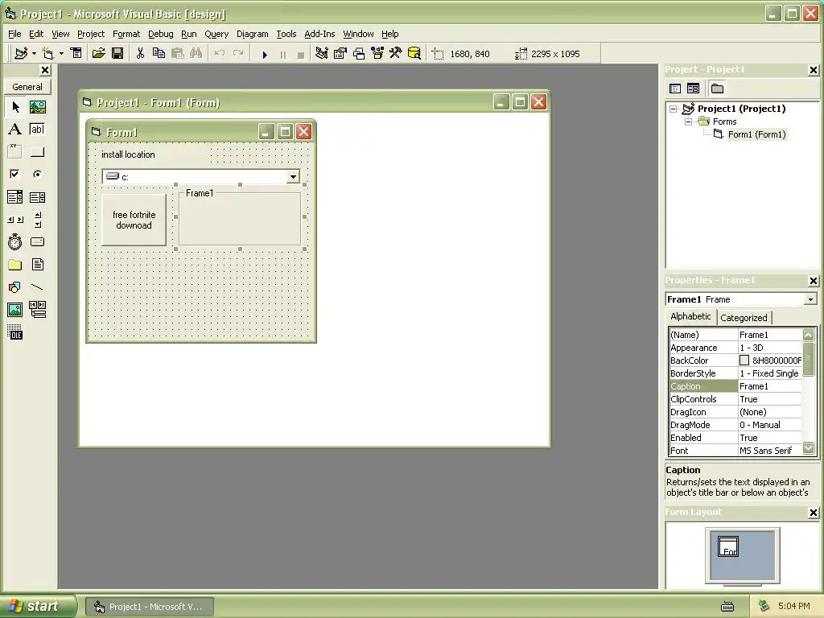Click the Cut scissors icon
The width and height of the screenshot is (824, 618).
(x=140, y=54)
